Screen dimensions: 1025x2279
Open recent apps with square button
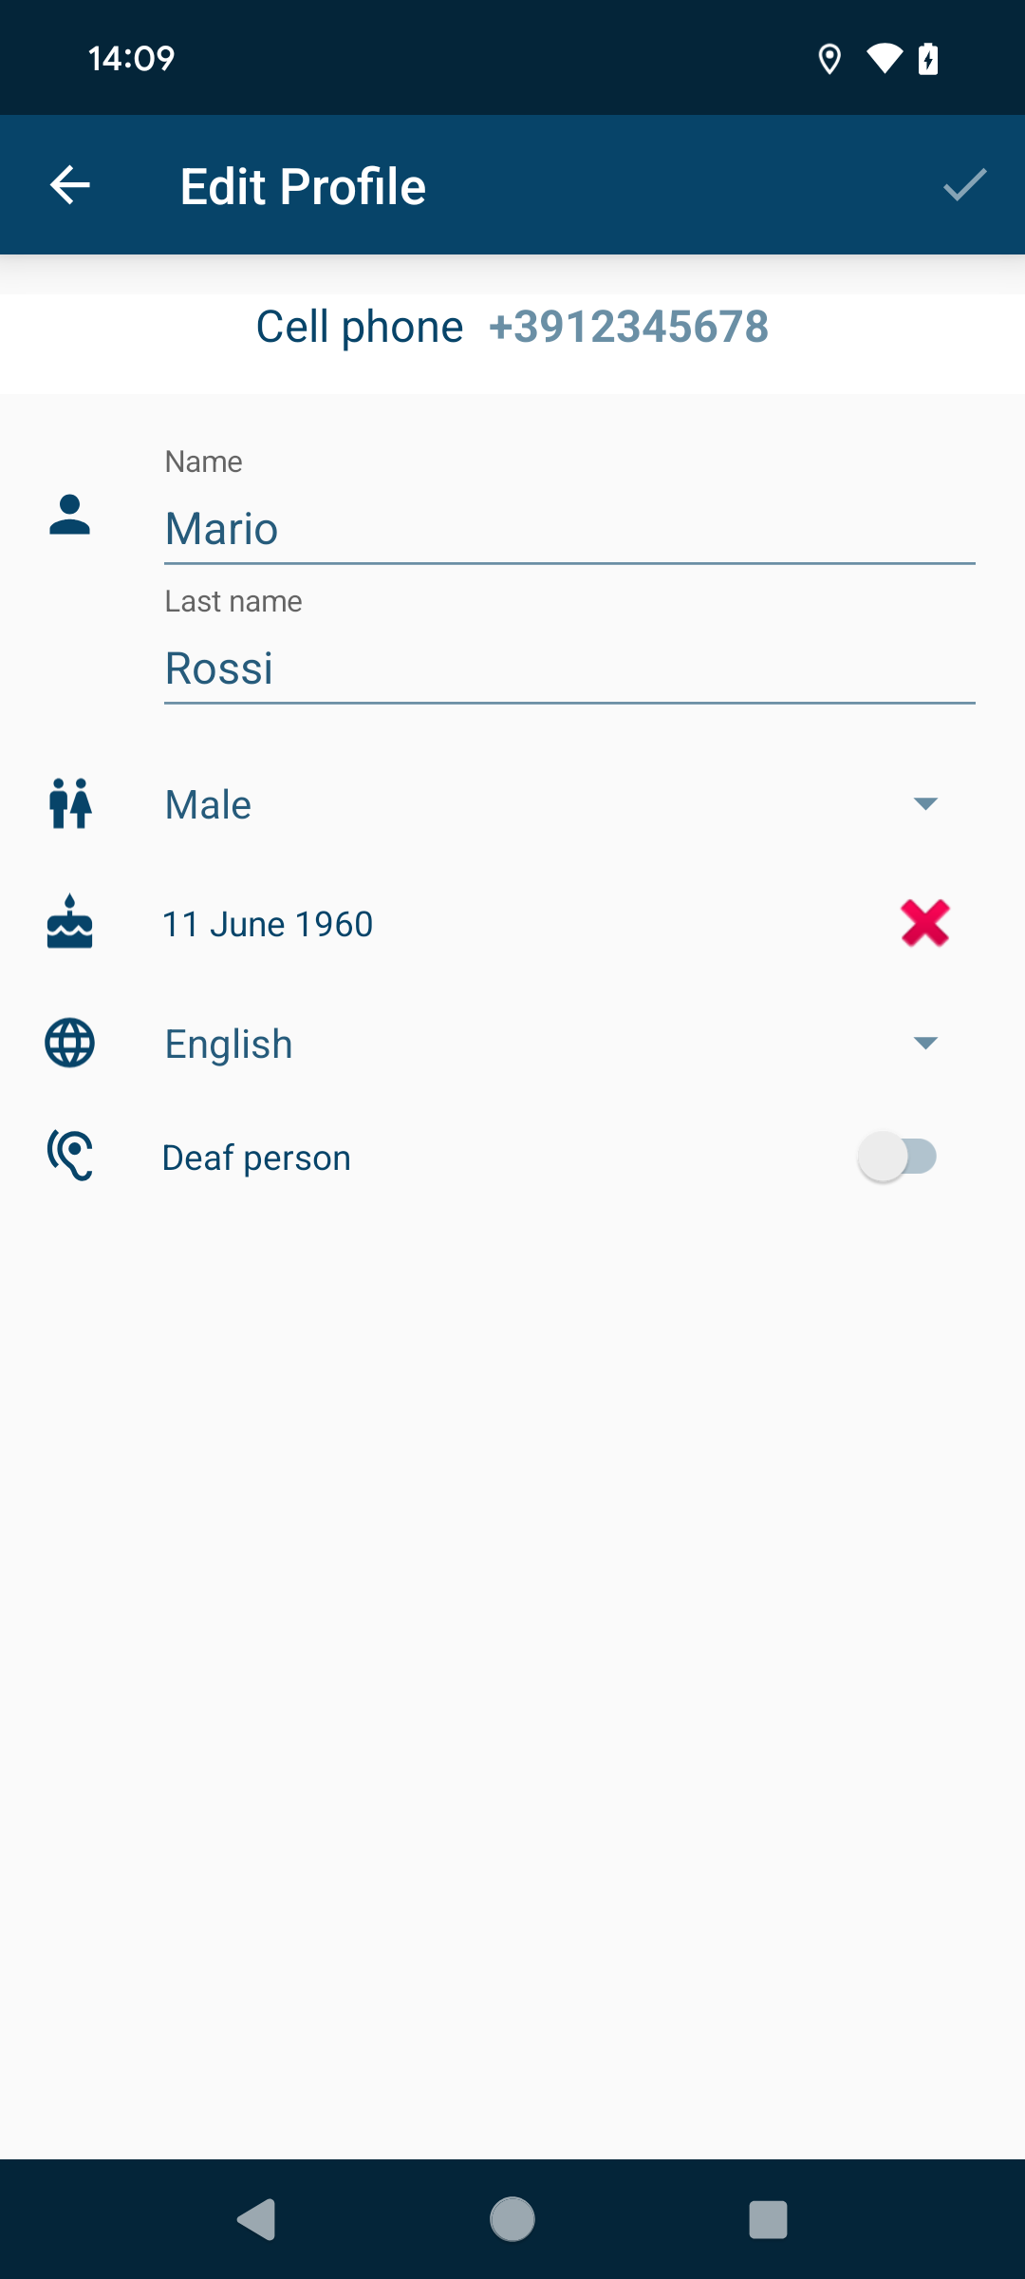click(x=769, y=2219)
